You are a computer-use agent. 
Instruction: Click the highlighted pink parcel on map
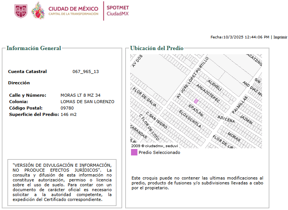(196, 101)
